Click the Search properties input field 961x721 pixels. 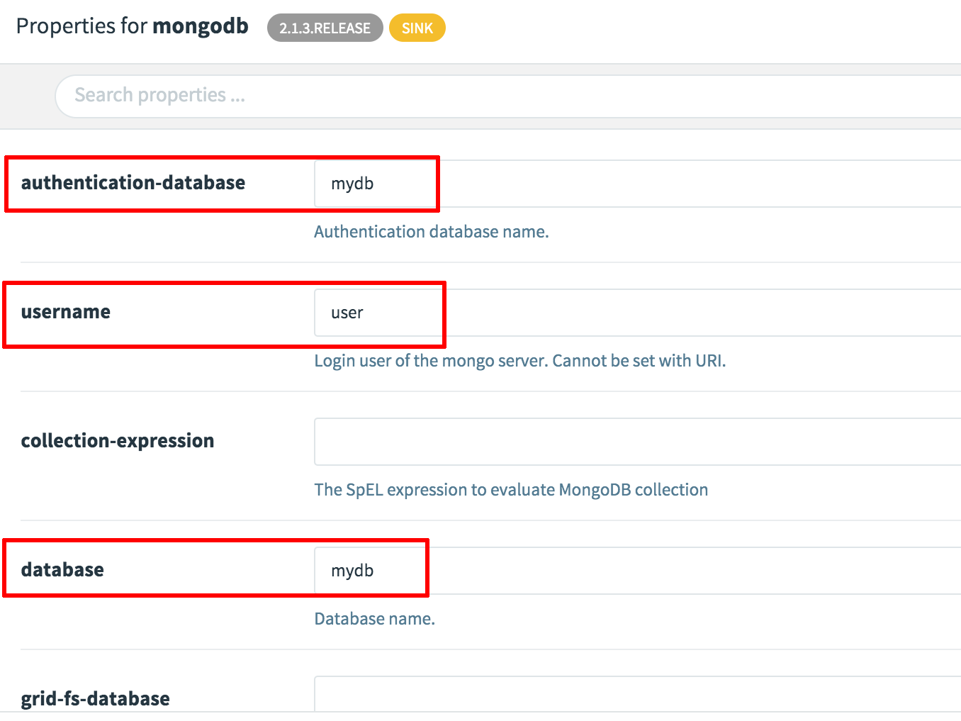pos(496,96)
